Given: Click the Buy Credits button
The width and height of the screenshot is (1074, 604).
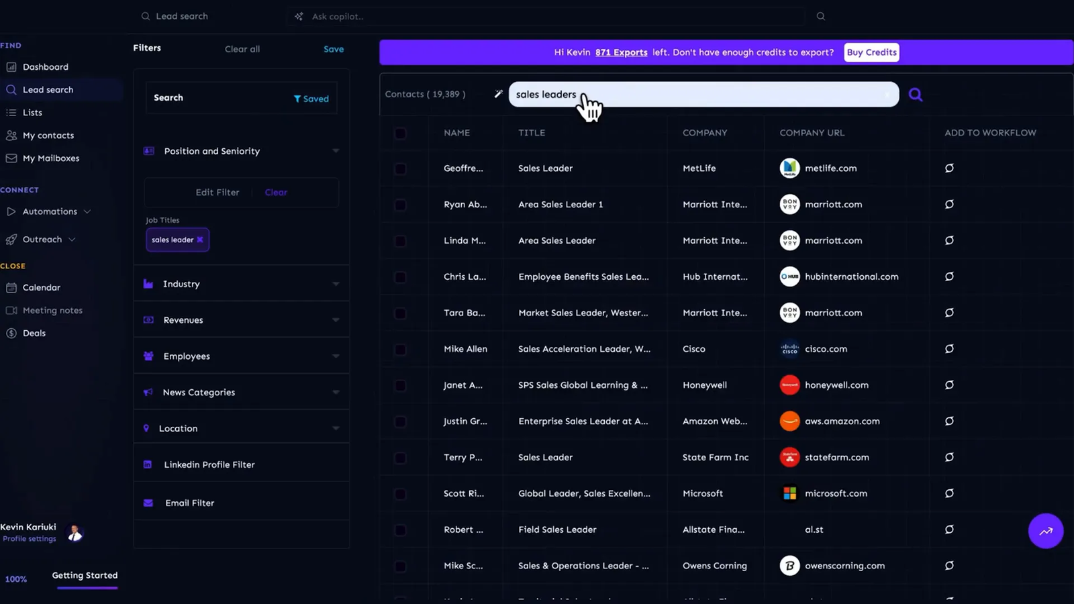Looking at the screenshot, I should click(x=871, y=52).
